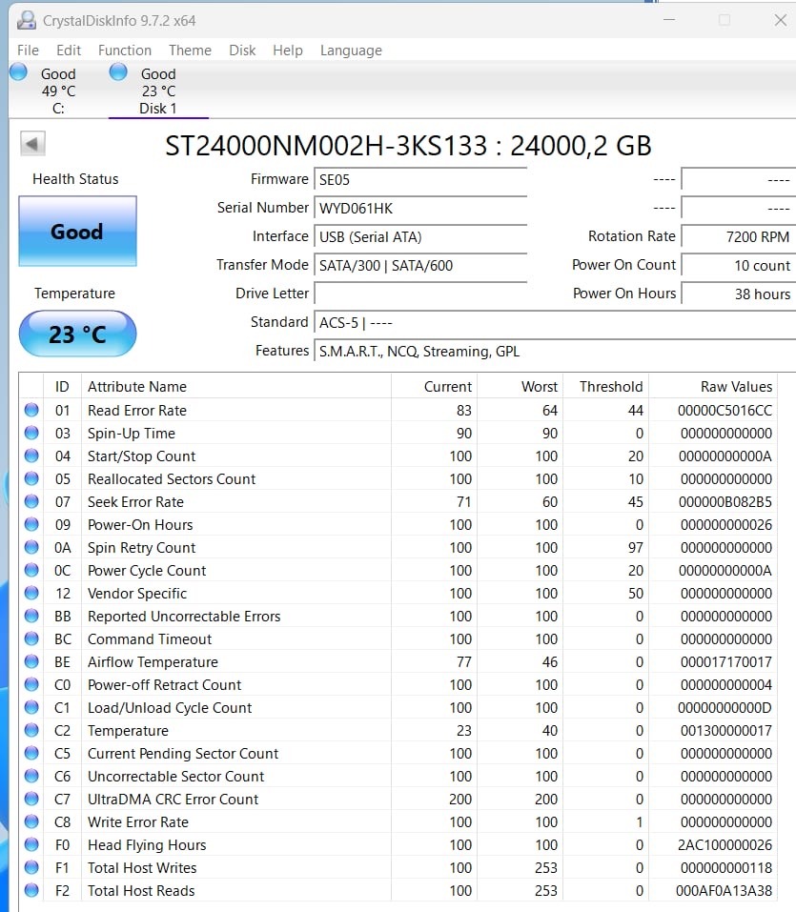Click status dot for Spin-Up Time
796x912 pixels.
(31, 433)
